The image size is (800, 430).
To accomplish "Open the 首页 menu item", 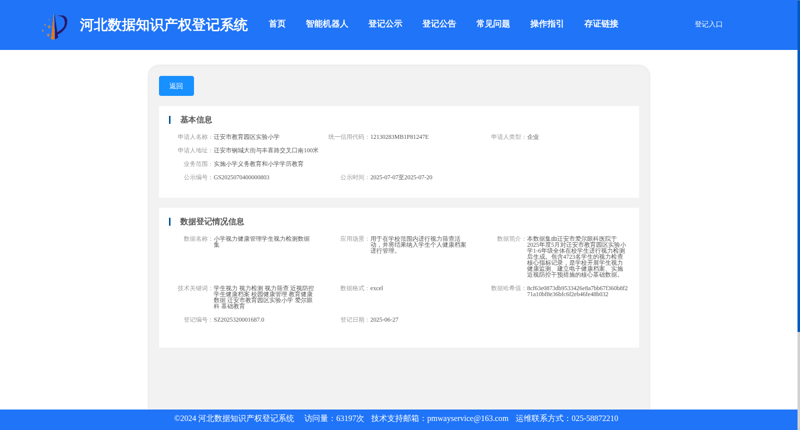I will 277,24.
